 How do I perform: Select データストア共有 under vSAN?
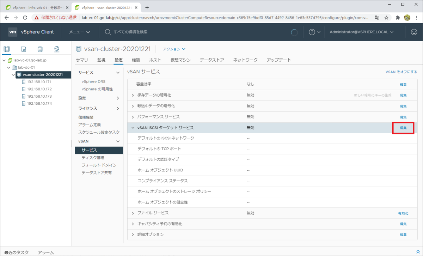click(97, 172)
